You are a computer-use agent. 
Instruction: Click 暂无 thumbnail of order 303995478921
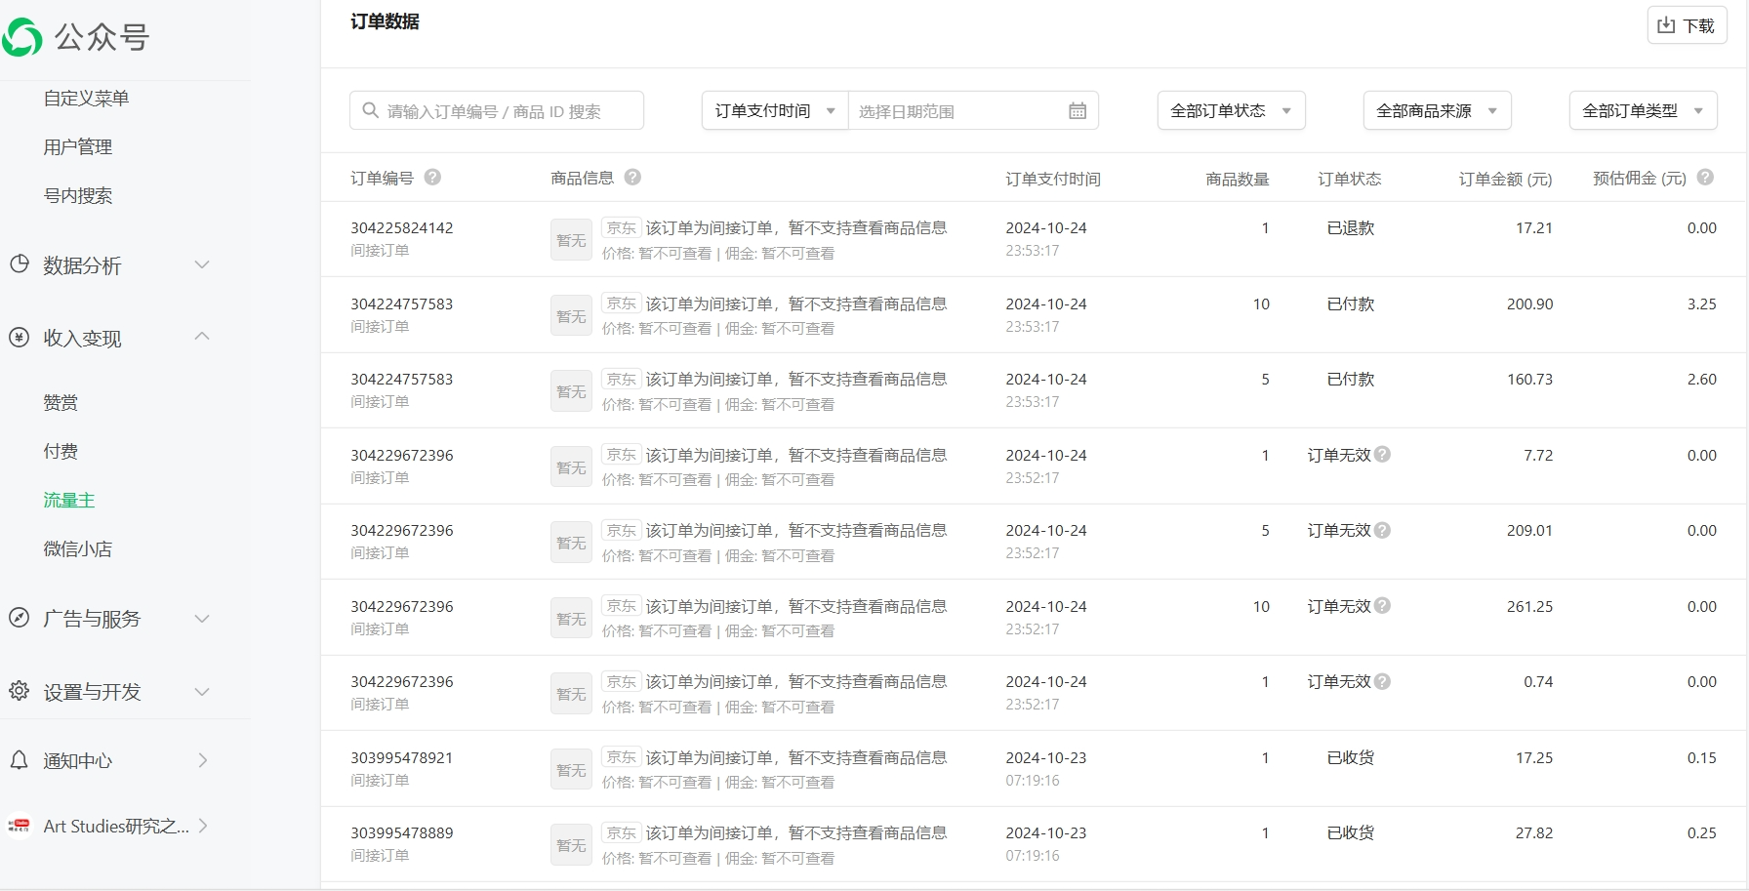571,770
